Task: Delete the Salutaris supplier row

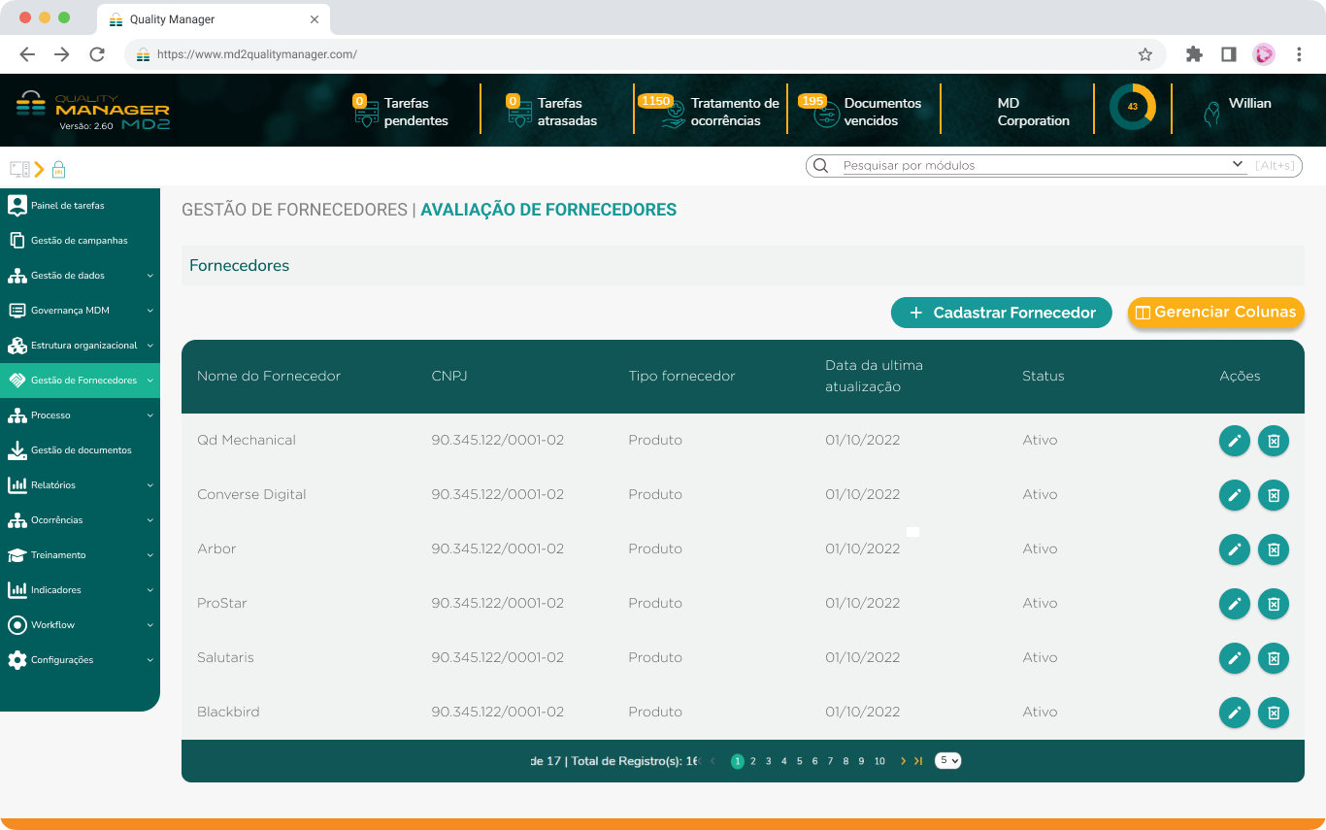Action: click(1273, 658)
